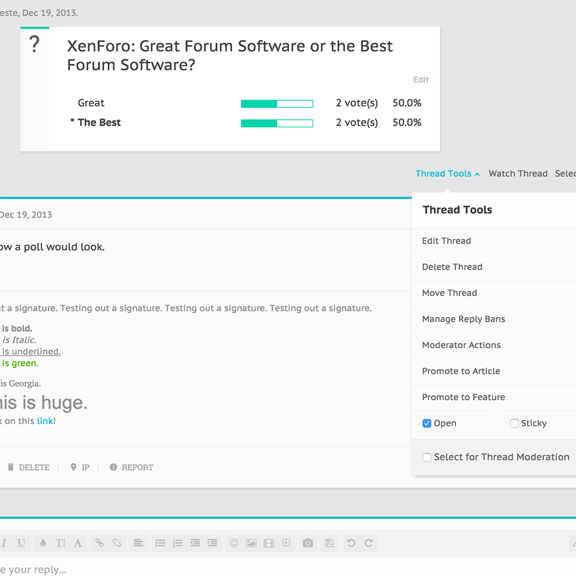
Task: Click the 'Great' poll option
Action: [91, 103]
